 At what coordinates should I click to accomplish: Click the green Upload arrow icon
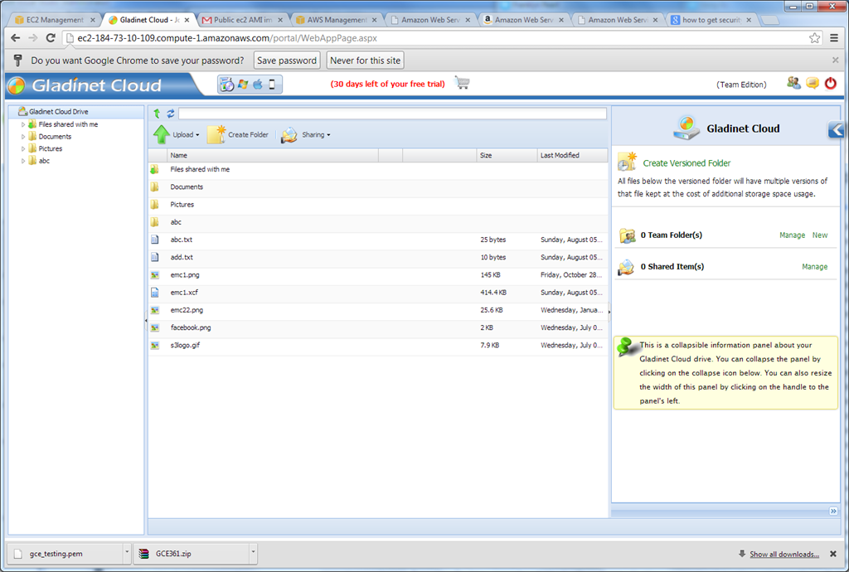tap(162, 135)
